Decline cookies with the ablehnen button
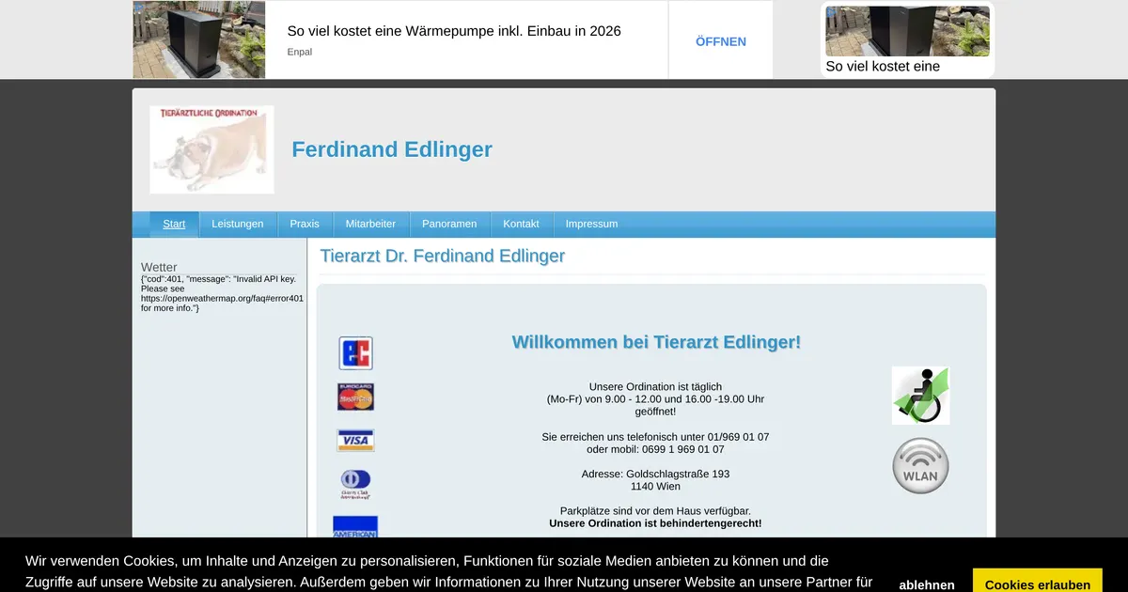Image resolution: width=1128 pixels, height=592 pixels. (926, 584)
